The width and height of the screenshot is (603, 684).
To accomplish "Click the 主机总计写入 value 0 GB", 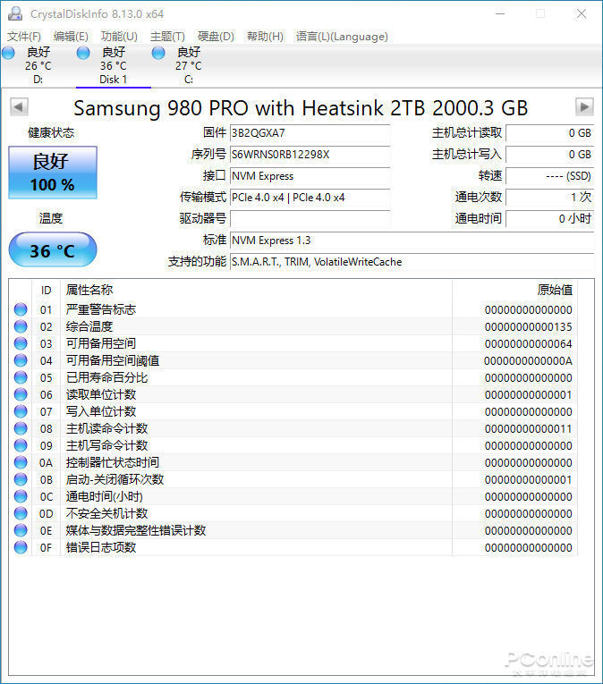I will [549, 154].
